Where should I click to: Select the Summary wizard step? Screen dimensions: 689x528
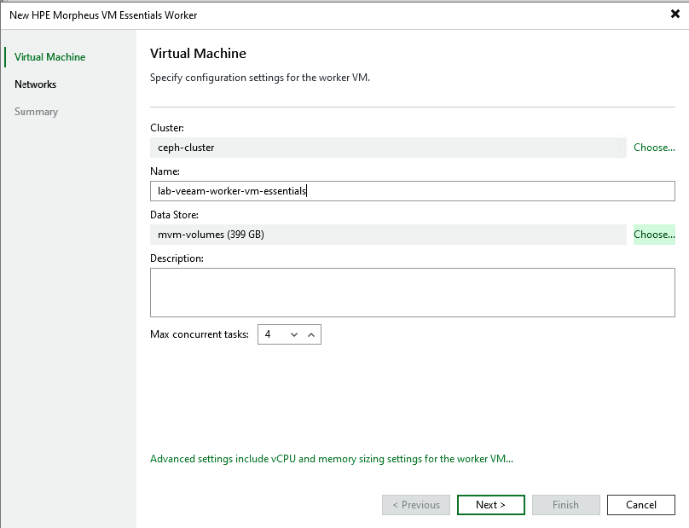click(x=36, y=112)
